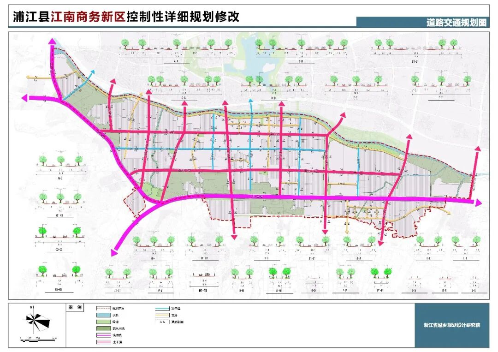
Task: Click the magenta arrowhead at expressway's east end
Action: pyautogui.click(x=478, y=202)
